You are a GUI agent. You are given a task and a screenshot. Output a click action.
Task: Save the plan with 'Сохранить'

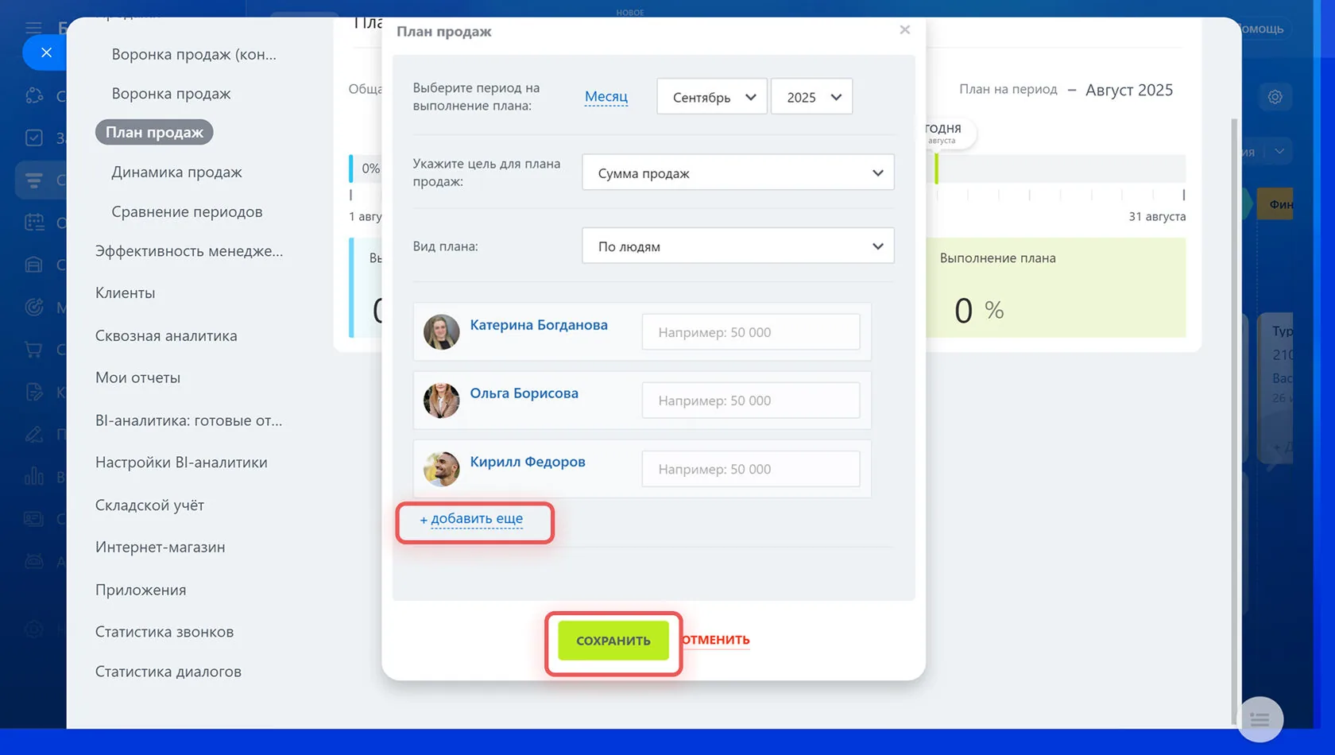coord(613,641)
